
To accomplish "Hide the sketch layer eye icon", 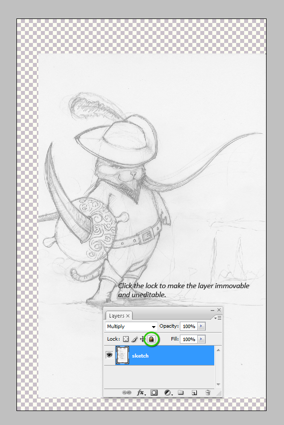I will [x=109, y=355].
